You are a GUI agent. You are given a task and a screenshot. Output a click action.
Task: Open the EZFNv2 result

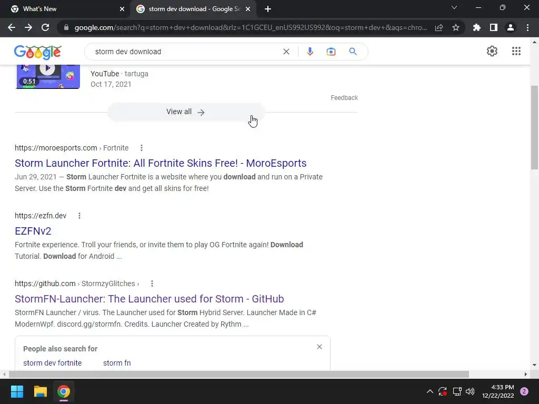coord(33,231)
